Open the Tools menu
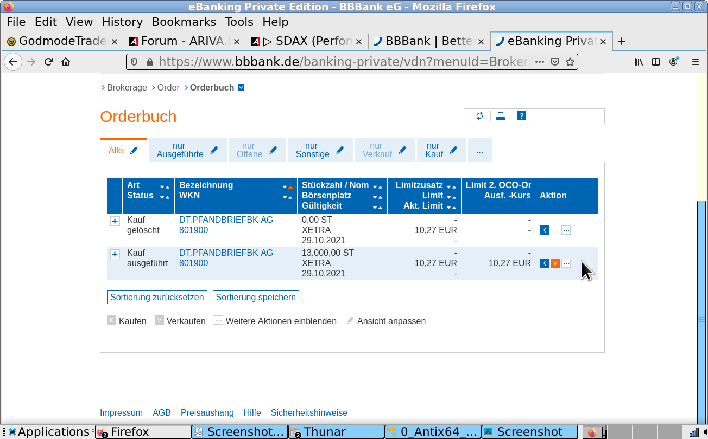 click(239, 22)
